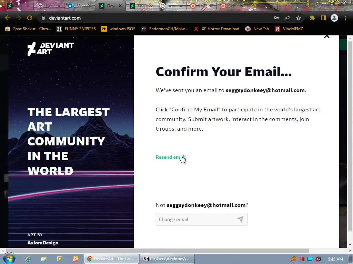
Task: Launch UC Browser orange taskbar icon
Action: (x=75, y=259)
